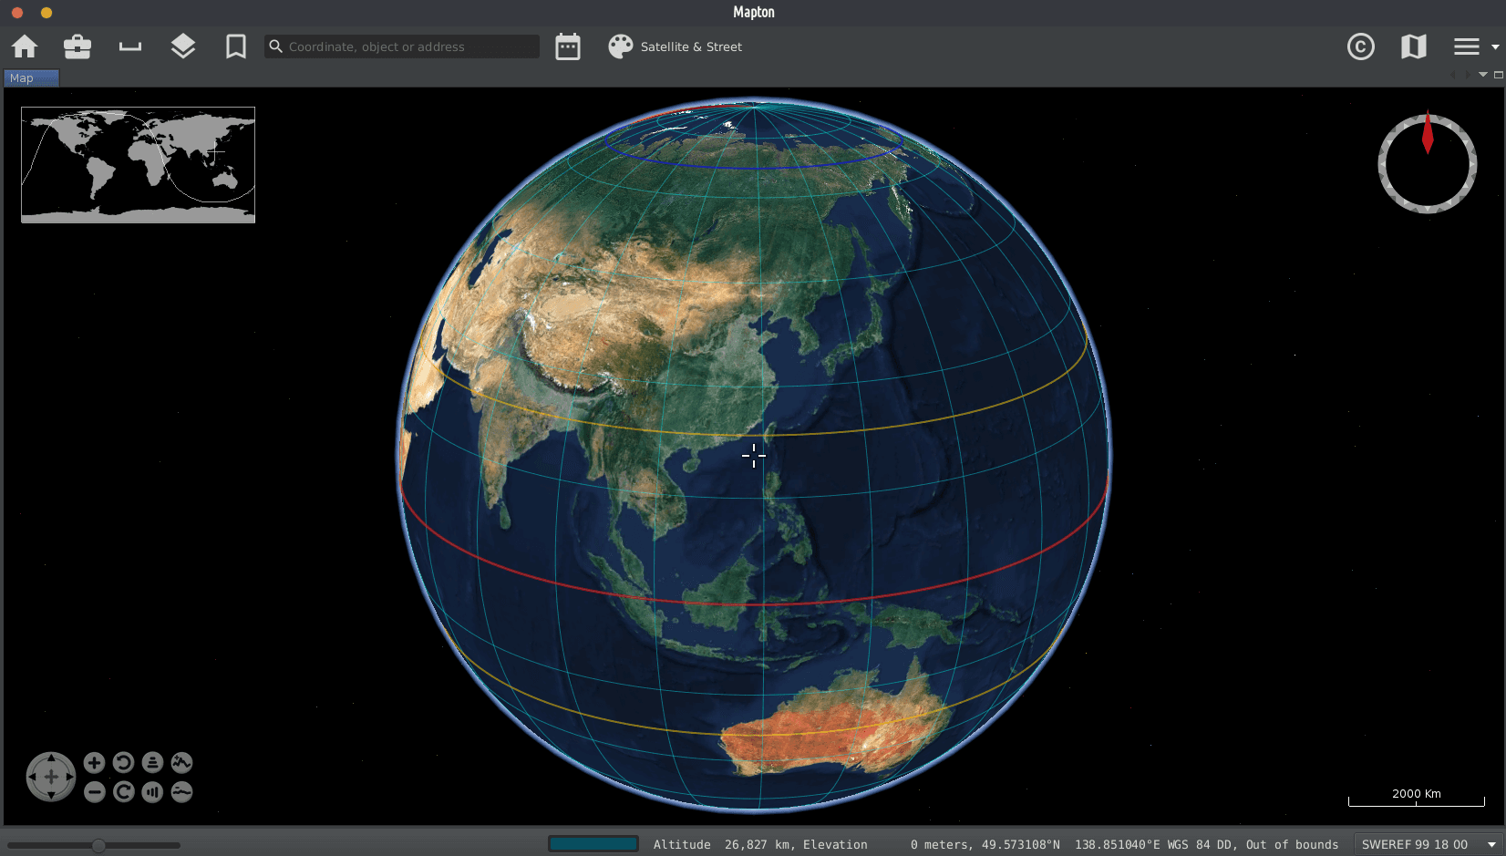Viewport: 1506px width, 856px height.
Task: Click the copyright attribution icon
Action: tap(1360, 46)
